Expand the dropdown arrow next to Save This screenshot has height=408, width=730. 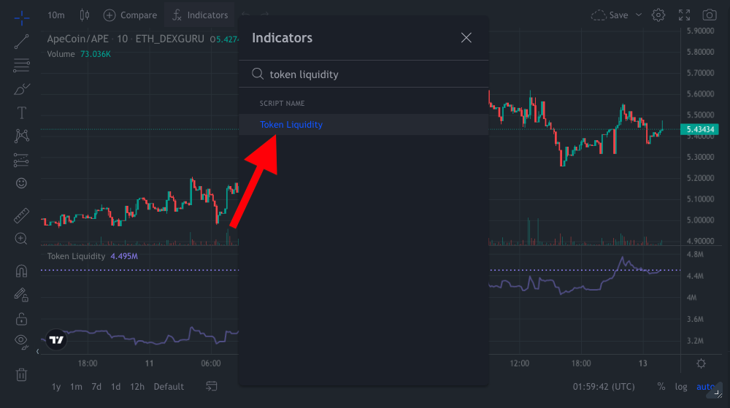point(639,15)
